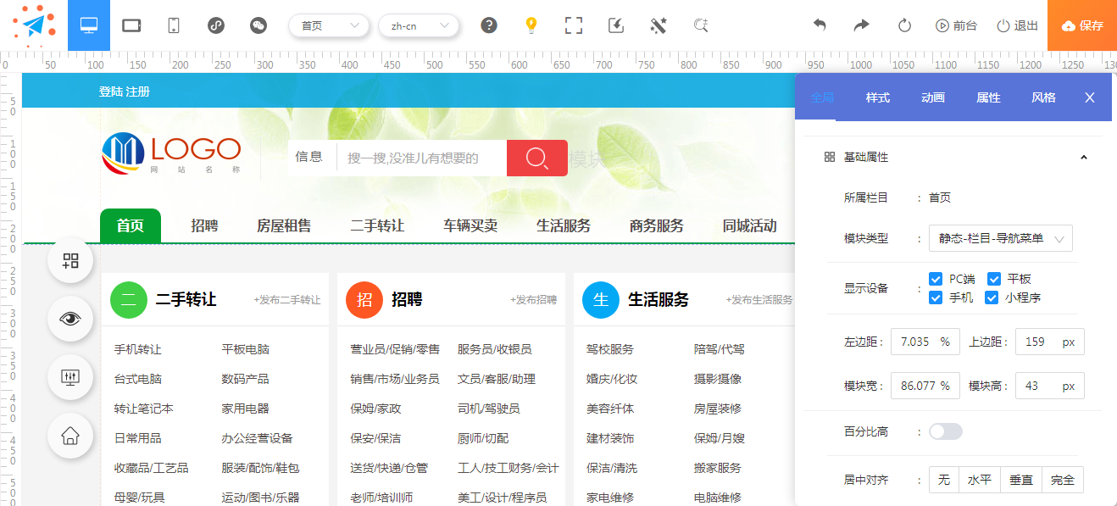This screenshot has width=1117, height=506.
Task: Click the lightbulb tips icon
Action: (x=531, y=25)
